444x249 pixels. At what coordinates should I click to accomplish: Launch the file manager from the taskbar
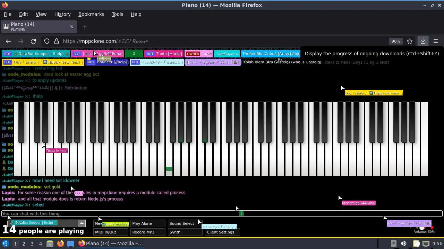[50, 243]
